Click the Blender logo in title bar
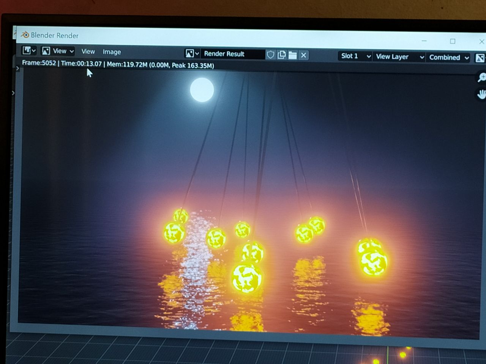This screenshot has width=486, height=364. click(25, 35)
